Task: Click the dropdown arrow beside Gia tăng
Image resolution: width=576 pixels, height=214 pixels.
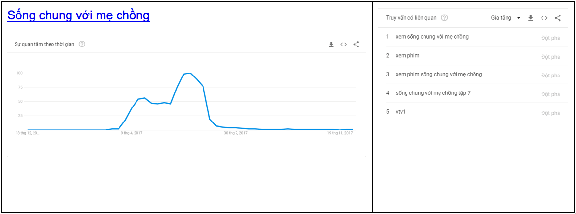Action: (518, 18)
